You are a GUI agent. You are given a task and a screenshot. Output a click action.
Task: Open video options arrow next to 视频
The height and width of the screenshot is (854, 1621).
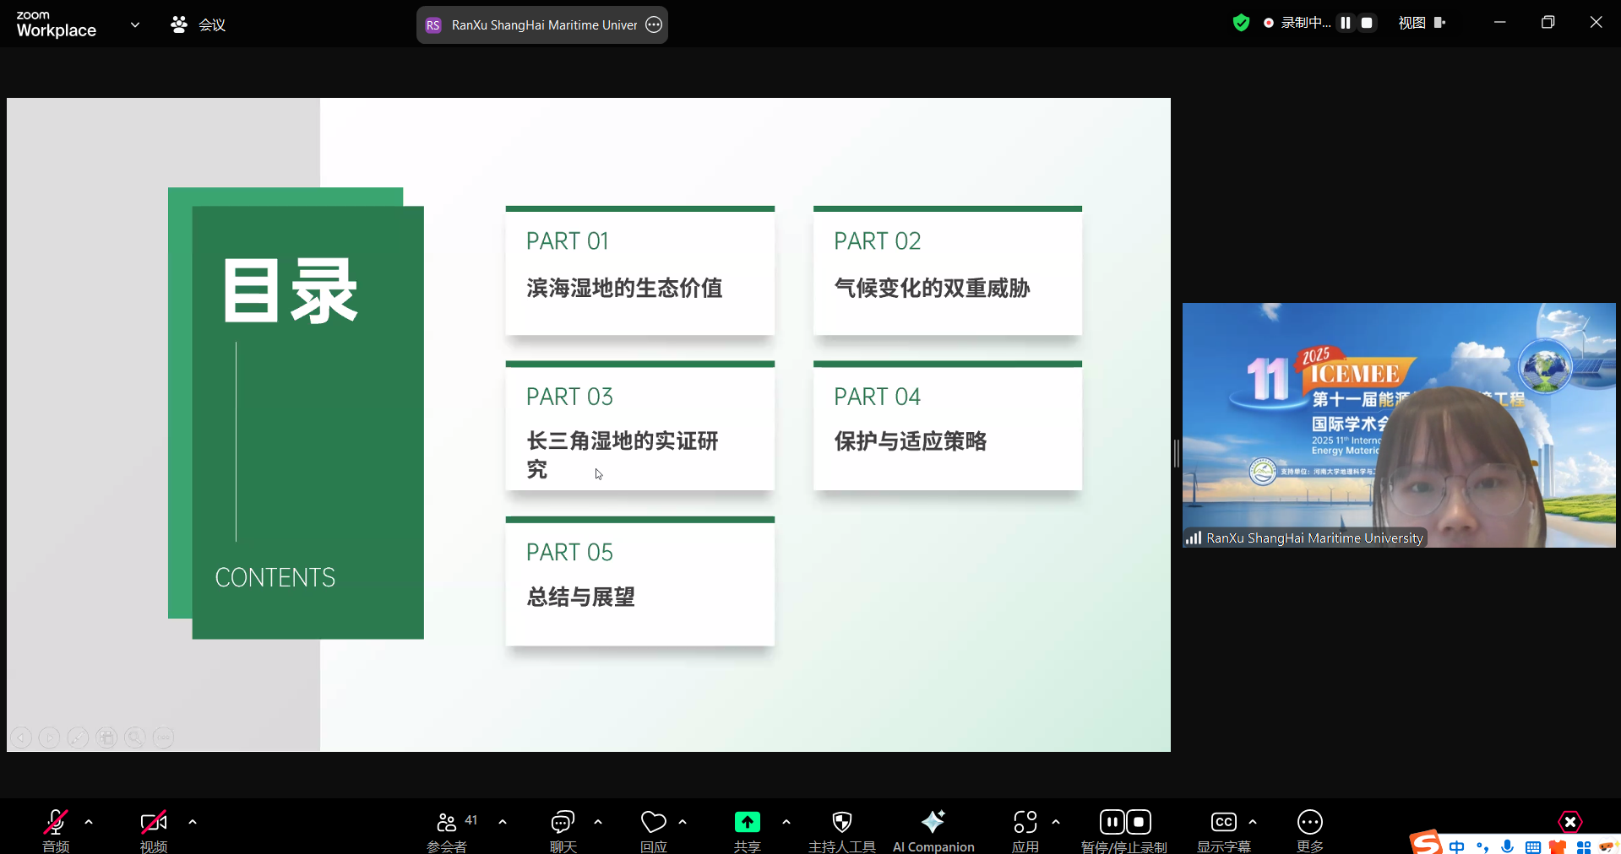point(193,822)
